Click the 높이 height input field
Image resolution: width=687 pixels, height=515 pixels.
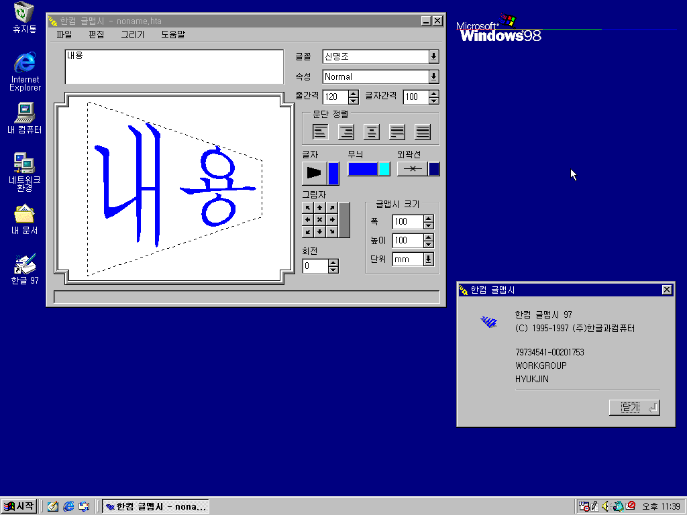[x=408, y=241]
